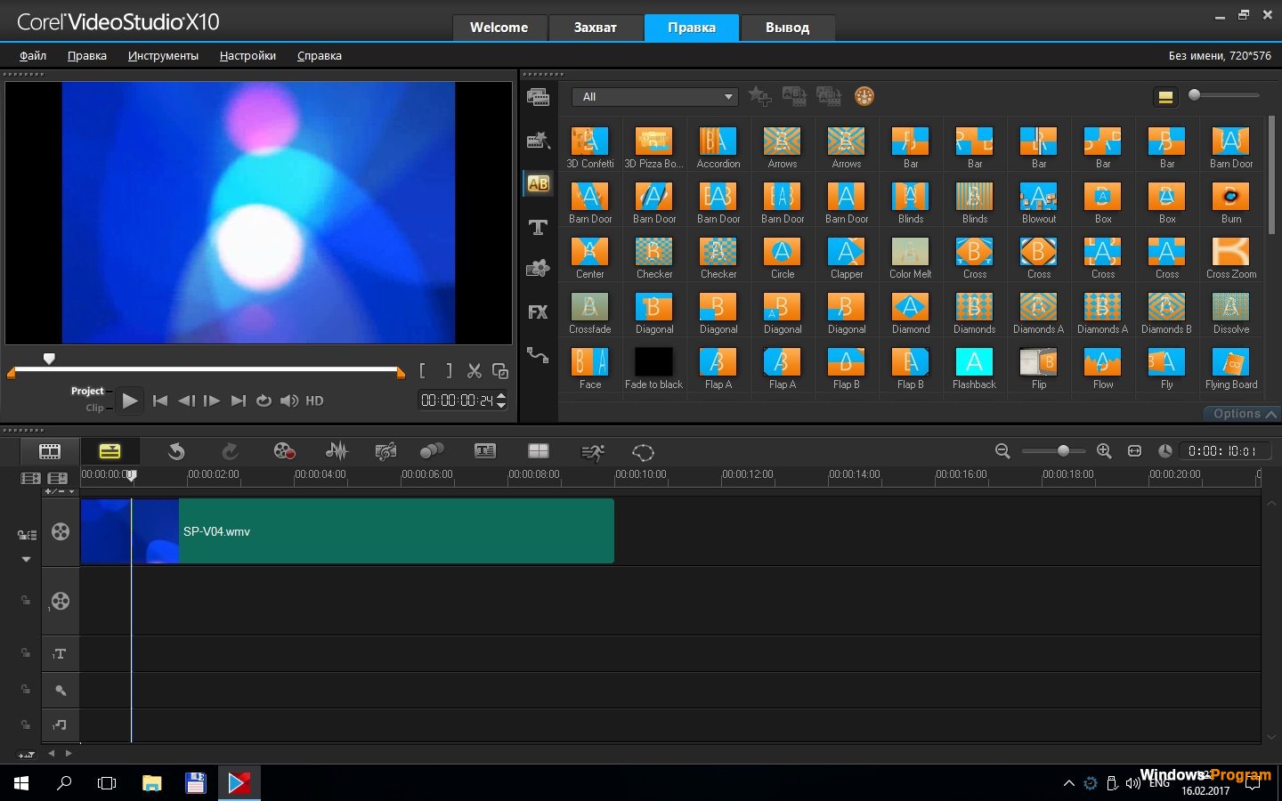
Task: Click the Undo icon in the timeline toolbar
Action: (x=176, y=451)
